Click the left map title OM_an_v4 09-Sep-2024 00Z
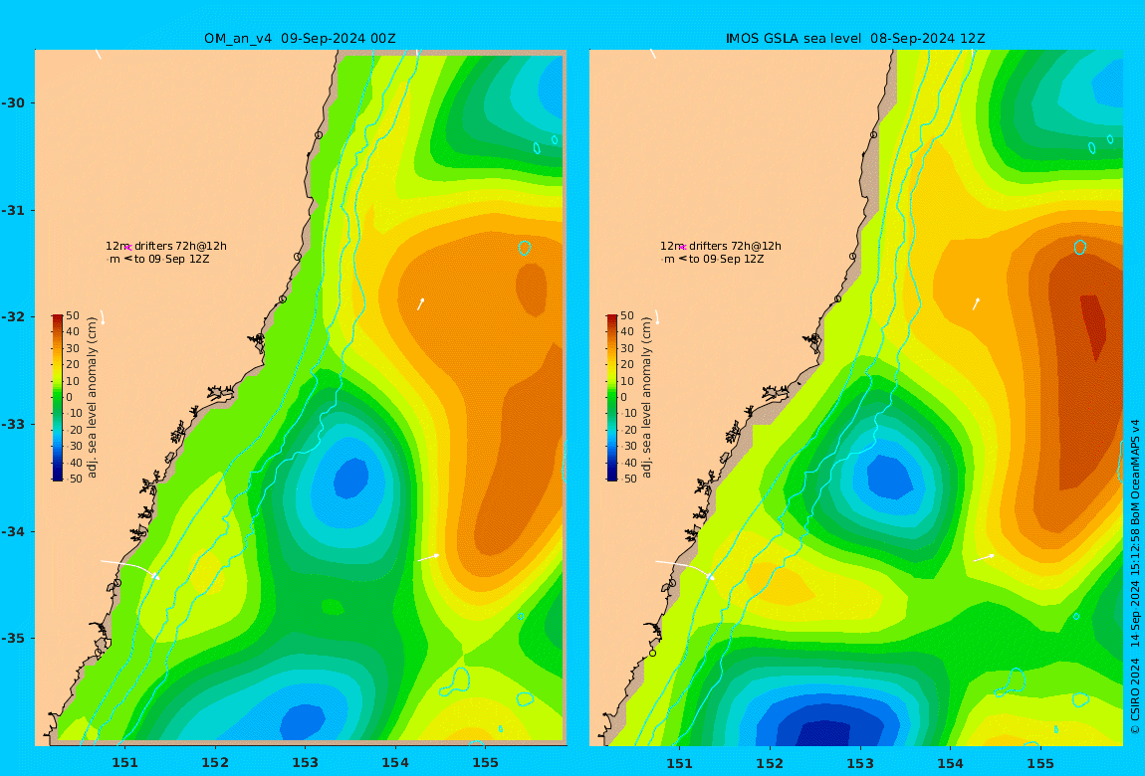This screenshot has height=776, width=1145. point(300,39)
